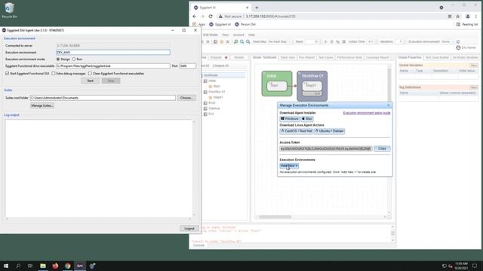Click the delete X toolbar icon

[x=228, y=42]
